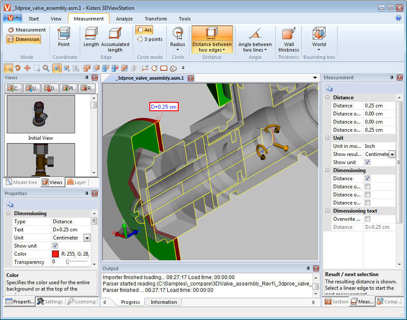This screenshot has width=407, height=320.
Task: Open the help question mark icon
Action: pos(398,18)
